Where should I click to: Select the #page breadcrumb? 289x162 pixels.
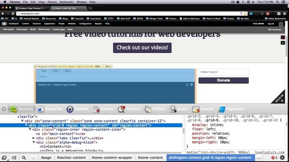[46, 157]
